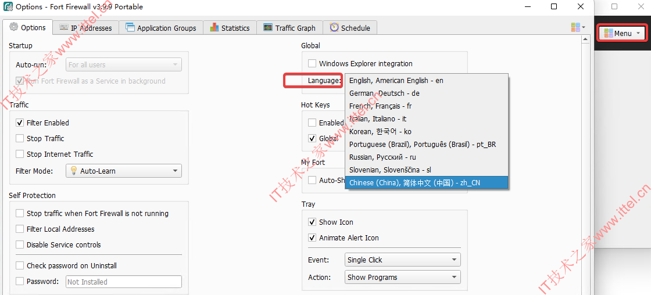Image resolution: width=651 pixels, height=295 pixels.
Task: Open the Filter Mode Auto-Learn dropdown
Action: point(124,171)
